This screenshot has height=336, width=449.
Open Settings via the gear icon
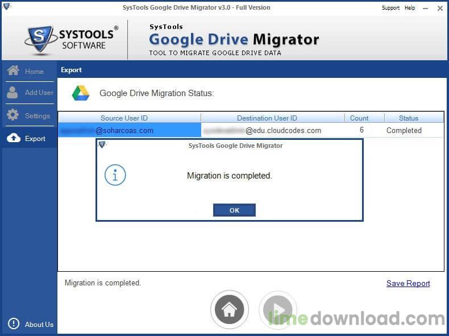(x=13, y=115)
